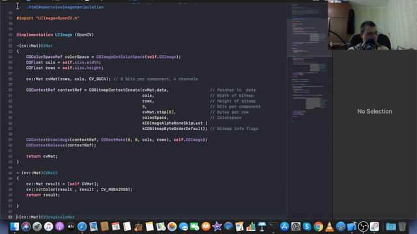Switch to Xcode in the dock

(352, 227)
